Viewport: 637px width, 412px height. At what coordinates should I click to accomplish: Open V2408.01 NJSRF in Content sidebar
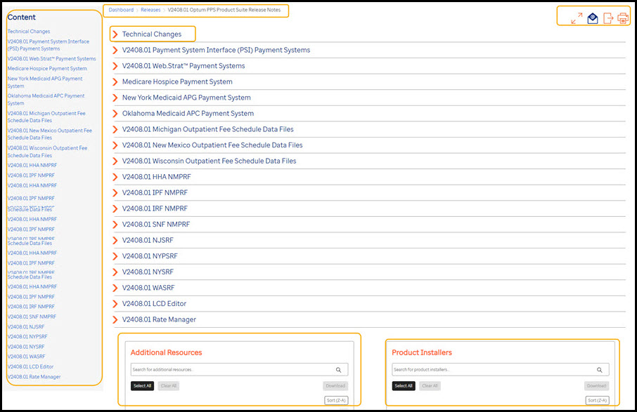coord(26,327)
